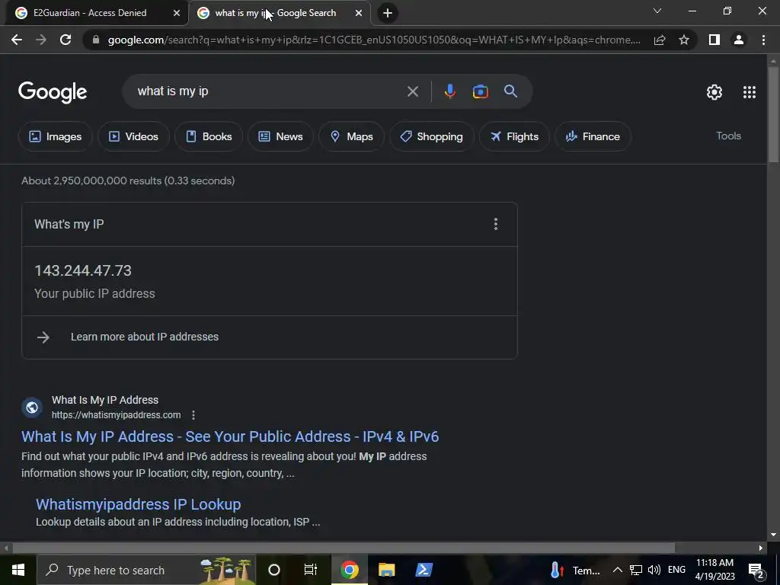Click the taskbar search box
Viewport: 780px width, 585px height.
point(146,570)
